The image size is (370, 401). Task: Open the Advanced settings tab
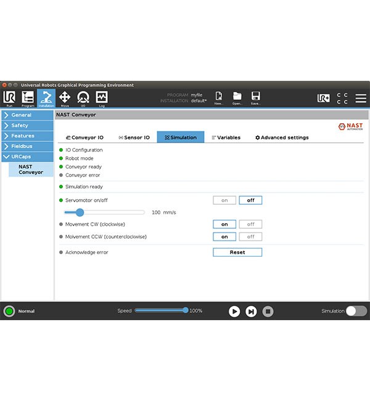point(282,138)
